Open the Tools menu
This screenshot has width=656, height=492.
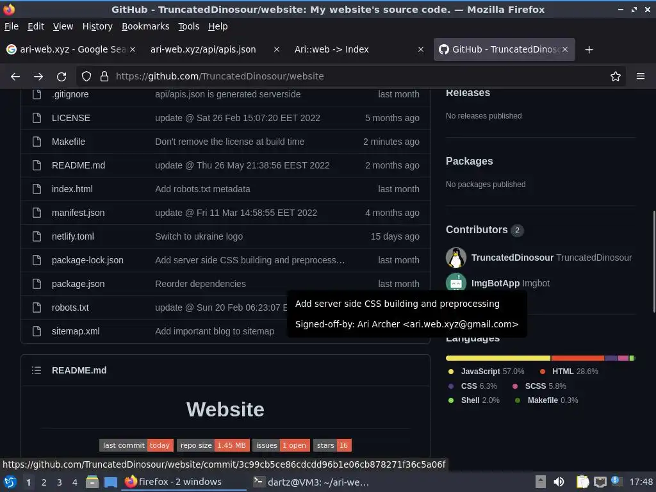pyautogui.click(x=189, y=26)
